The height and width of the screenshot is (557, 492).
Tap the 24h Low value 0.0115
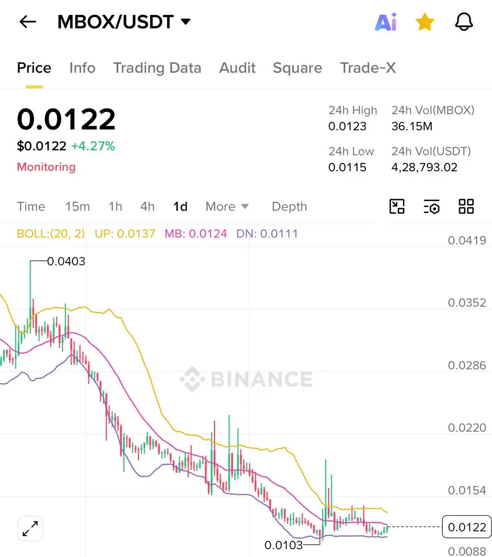(x=347, y=167)
